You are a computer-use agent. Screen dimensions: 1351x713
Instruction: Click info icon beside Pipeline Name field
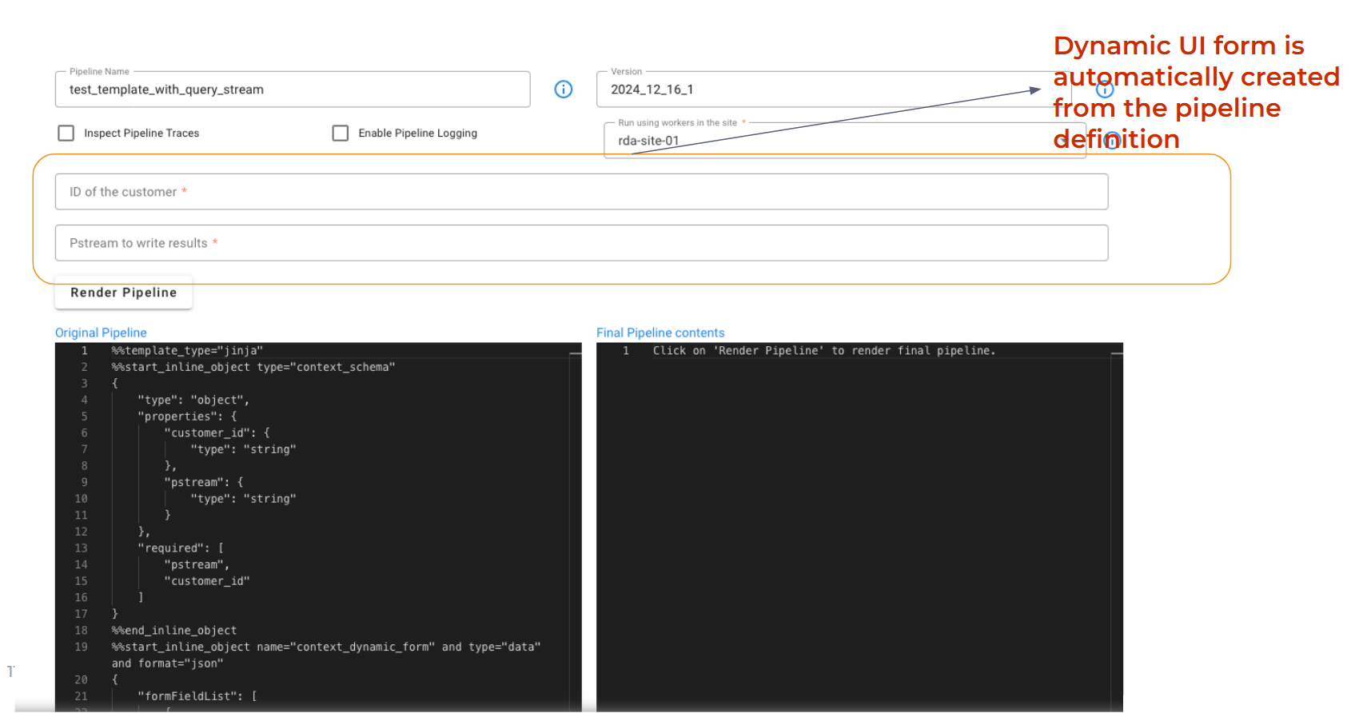563,90
